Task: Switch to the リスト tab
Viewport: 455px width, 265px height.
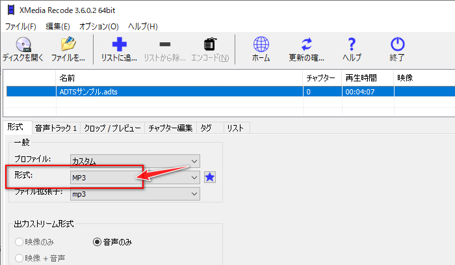Action: [x=235, y=128]
